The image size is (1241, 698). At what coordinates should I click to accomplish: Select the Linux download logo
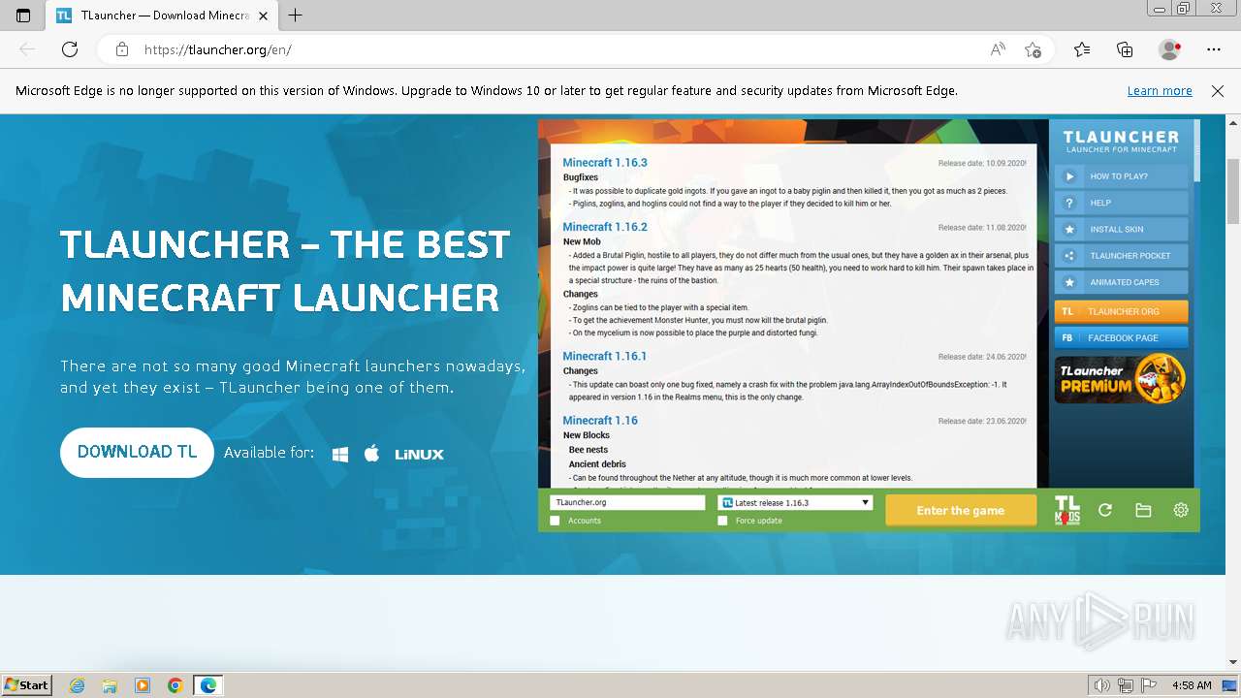[x=419, y=454]
